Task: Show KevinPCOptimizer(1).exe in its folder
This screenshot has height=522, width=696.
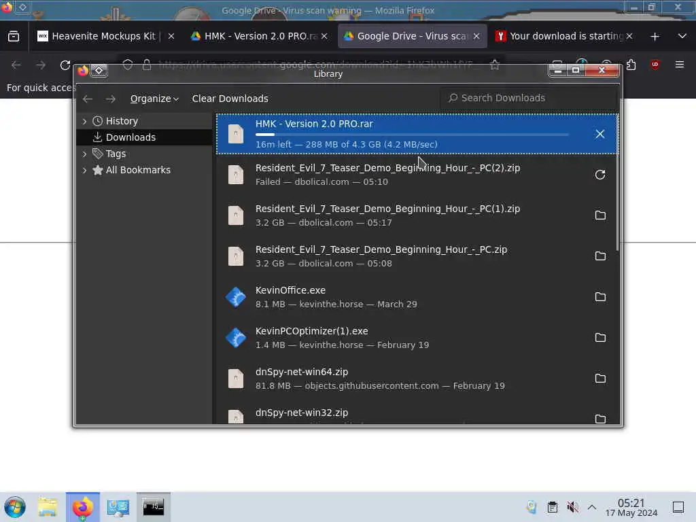Action: tap(600, 338)
